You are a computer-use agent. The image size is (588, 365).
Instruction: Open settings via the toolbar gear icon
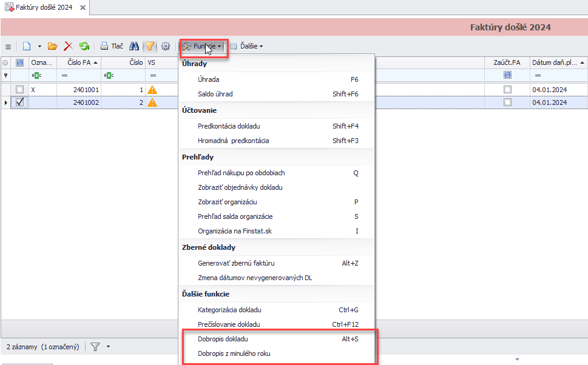click(166, 46)
